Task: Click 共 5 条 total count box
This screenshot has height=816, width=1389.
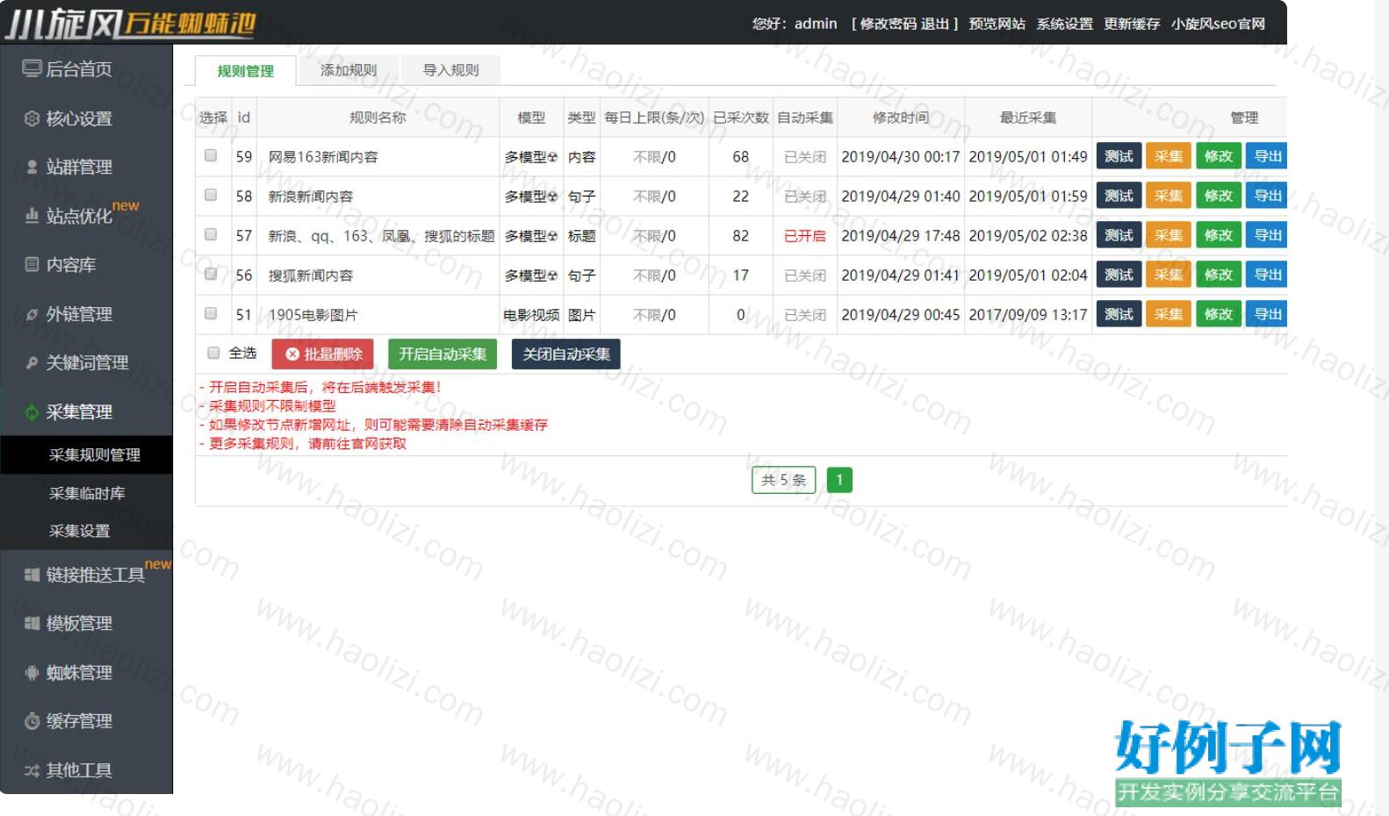Action: [x=784, y=480]
